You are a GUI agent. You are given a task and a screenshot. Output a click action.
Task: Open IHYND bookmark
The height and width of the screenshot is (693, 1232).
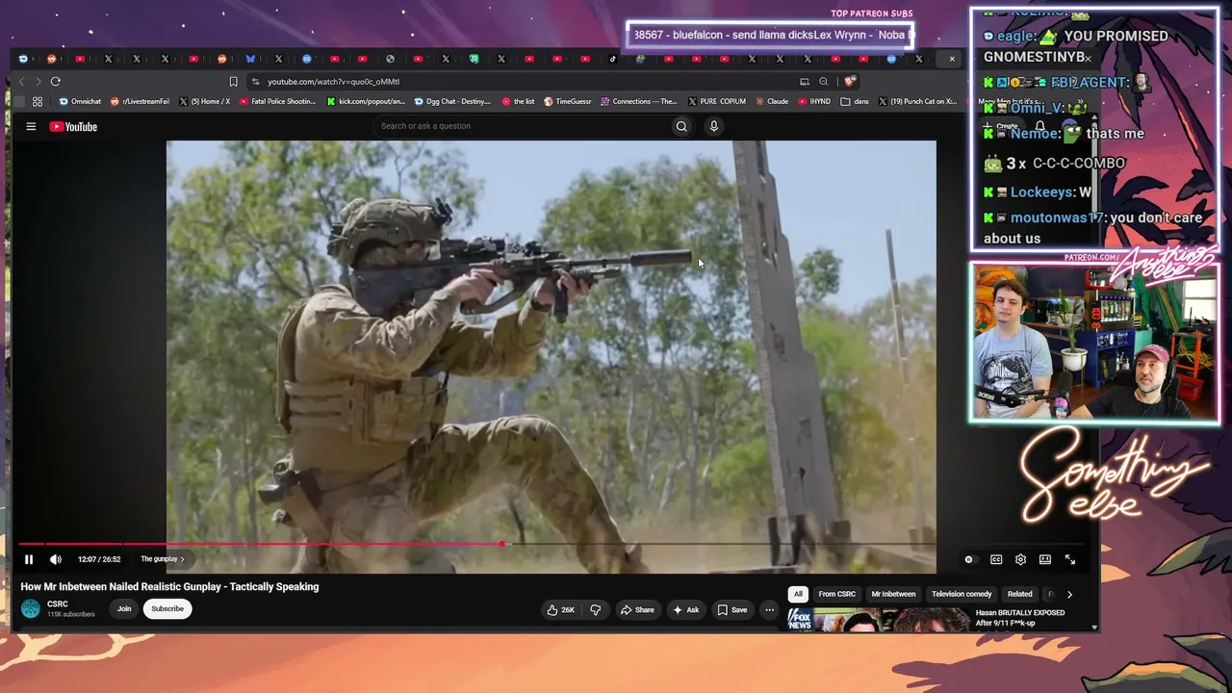[x=814, y=101]
